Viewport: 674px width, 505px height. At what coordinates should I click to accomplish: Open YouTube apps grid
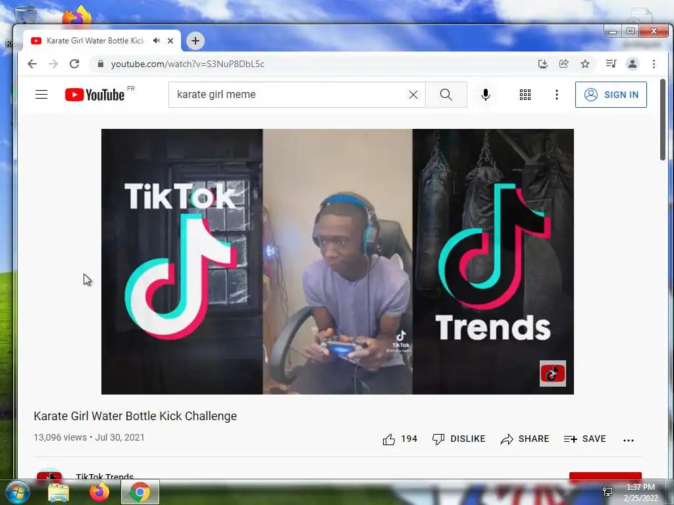click(x=525, y=95)
